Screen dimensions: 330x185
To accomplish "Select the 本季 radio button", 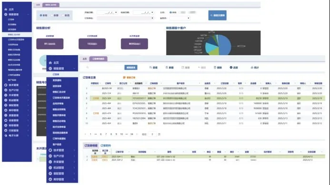I will tap(52, 15).
